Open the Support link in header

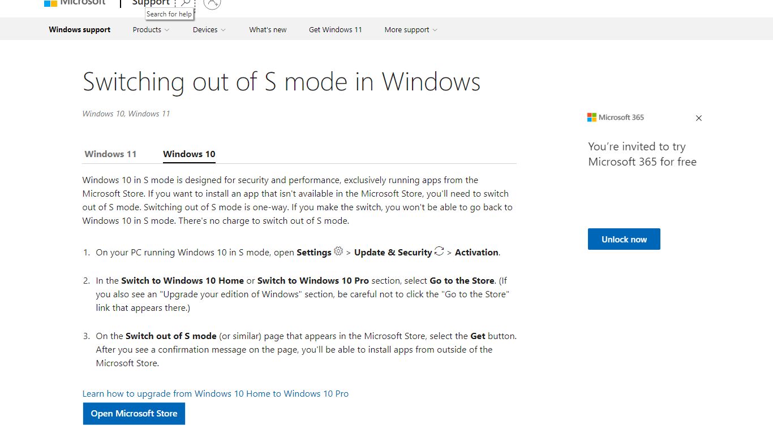151,3
